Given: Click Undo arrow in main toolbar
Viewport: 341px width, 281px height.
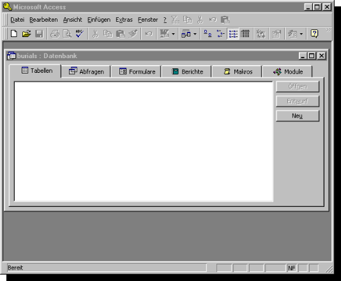Looking at the screenshot, I should 149,34.
